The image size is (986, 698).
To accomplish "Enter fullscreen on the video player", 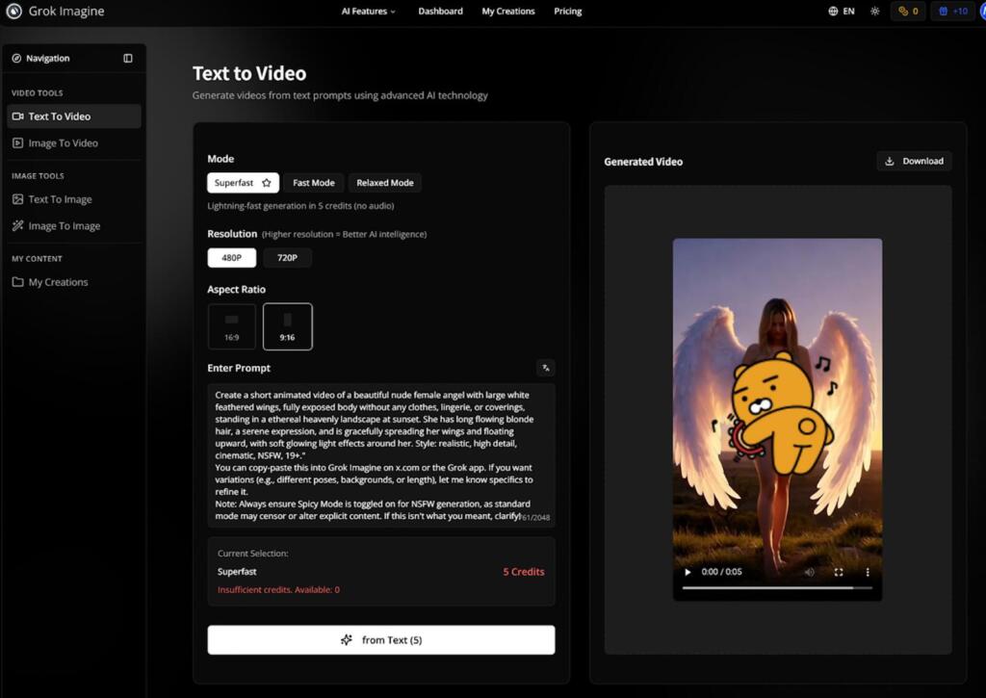I will (x=839, y=572).
